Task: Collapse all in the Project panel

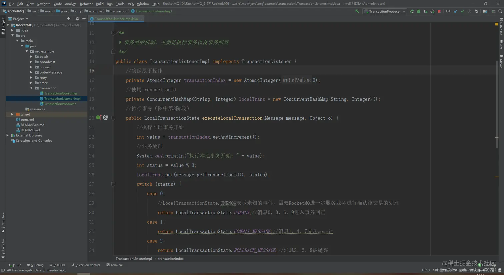Action: pyautogui.click(x=68, y=19)
